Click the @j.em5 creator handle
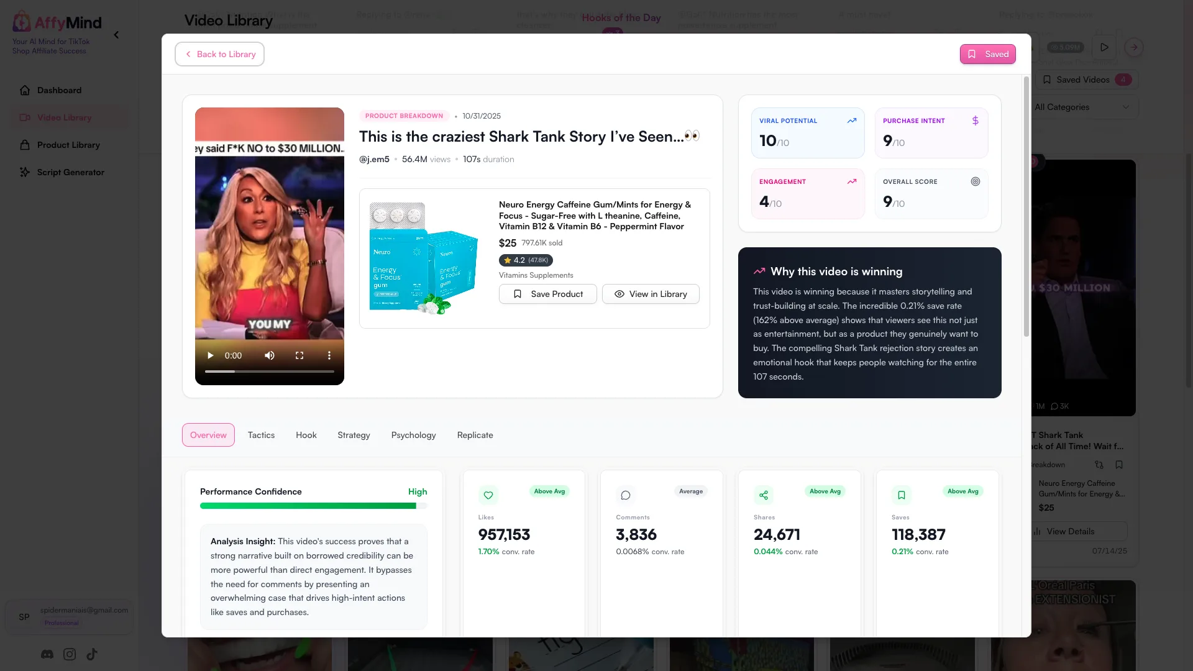1193x671 pixels. 374,159
